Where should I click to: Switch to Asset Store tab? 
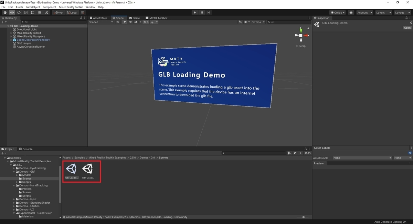point(98,18)
